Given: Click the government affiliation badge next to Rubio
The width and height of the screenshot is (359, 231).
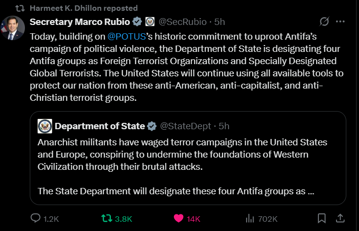Looking at the screenshot, I should point(150,22).
